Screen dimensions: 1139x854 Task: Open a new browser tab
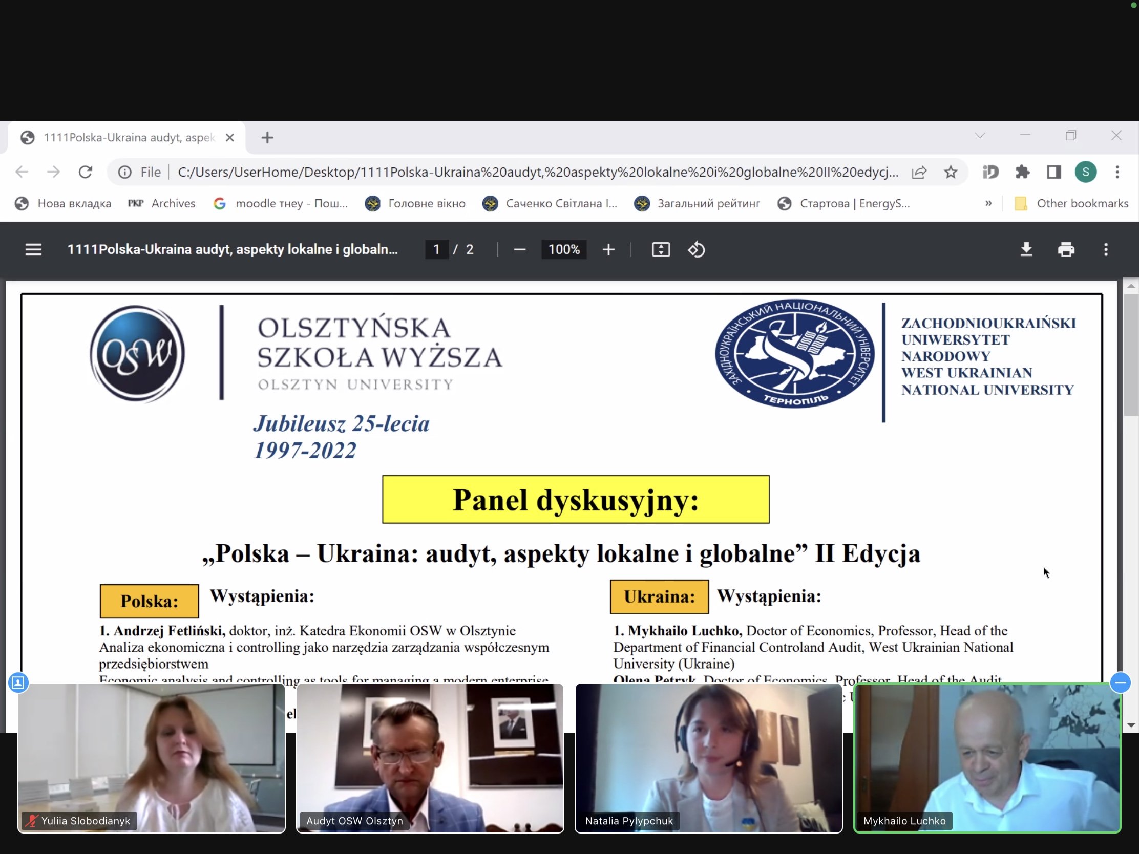coord(267,137)
